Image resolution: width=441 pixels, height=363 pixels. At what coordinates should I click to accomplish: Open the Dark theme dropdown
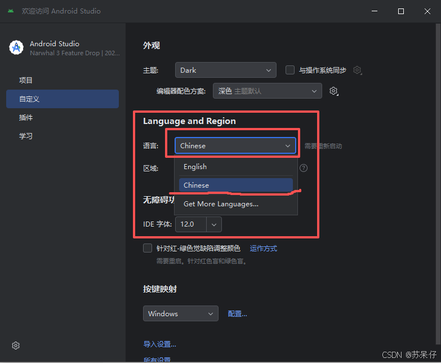coord(225,70)
